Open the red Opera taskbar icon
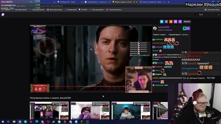Image resolution: width=221 pixels, height=124 pixels. 48,122
